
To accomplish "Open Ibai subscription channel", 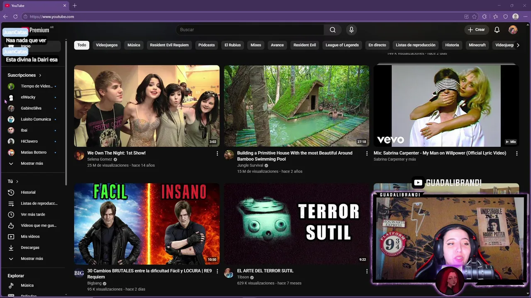I will pos(33,130).
